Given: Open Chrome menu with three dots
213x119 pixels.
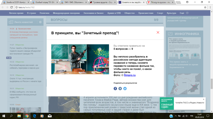Looking at the screenshot, I should tap(210, 7).
